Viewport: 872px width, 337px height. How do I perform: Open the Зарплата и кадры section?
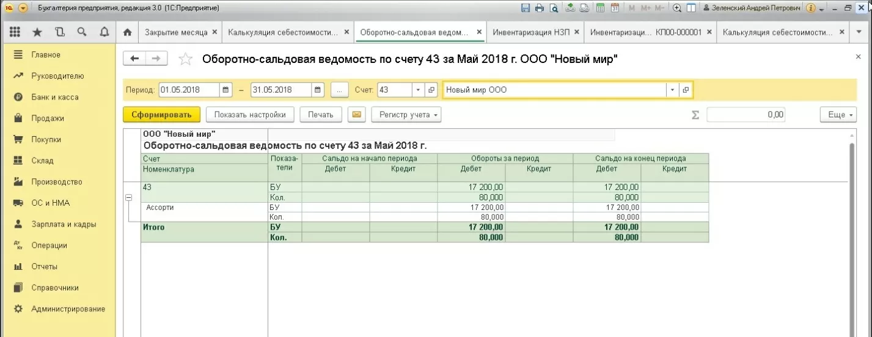pos(64,224)
